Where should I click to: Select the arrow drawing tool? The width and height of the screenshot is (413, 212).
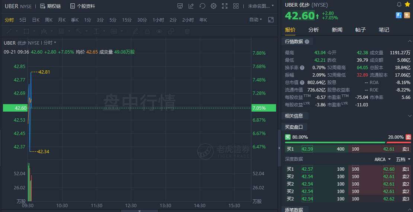coord(79,31)
